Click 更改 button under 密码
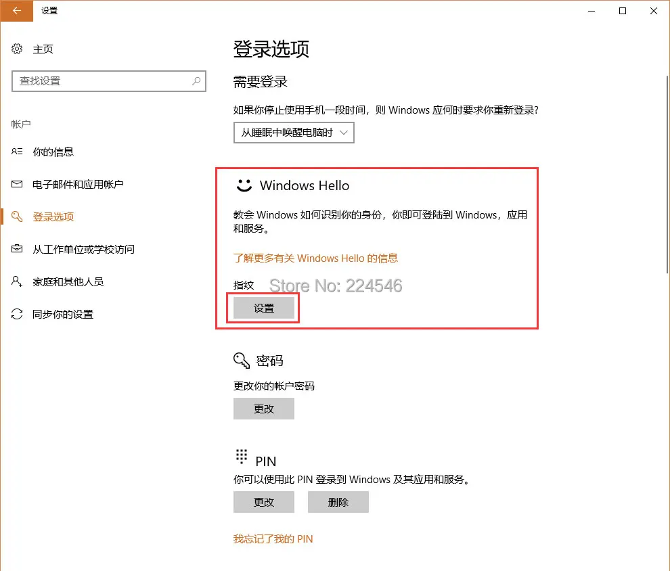This screenshot has width=670, height=571. click(x=264, y=409)
